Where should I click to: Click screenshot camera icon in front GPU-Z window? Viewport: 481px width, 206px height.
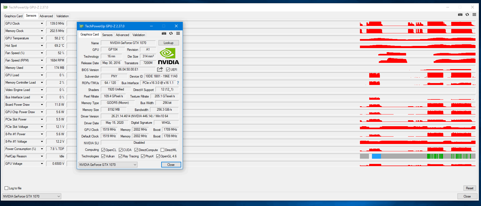pyautogui.click(x=164, y=33)
